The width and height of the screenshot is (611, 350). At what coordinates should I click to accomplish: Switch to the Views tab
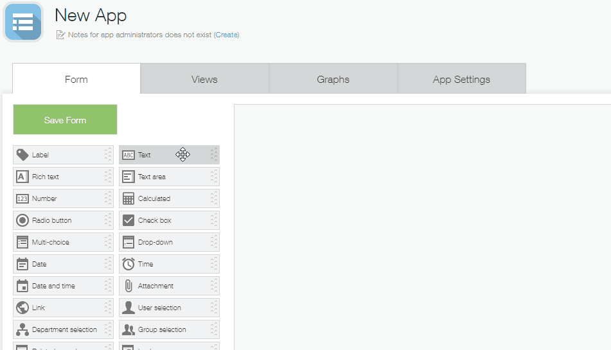coord(204,80)
